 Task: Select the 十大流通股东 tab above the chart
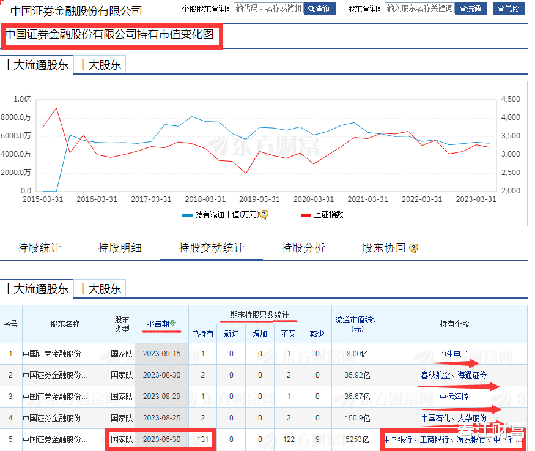coord(36,65)
